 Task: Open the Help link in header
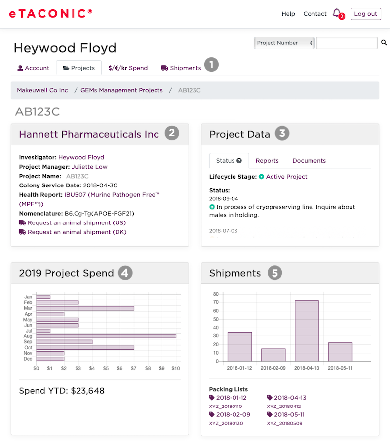coord(288,14)
